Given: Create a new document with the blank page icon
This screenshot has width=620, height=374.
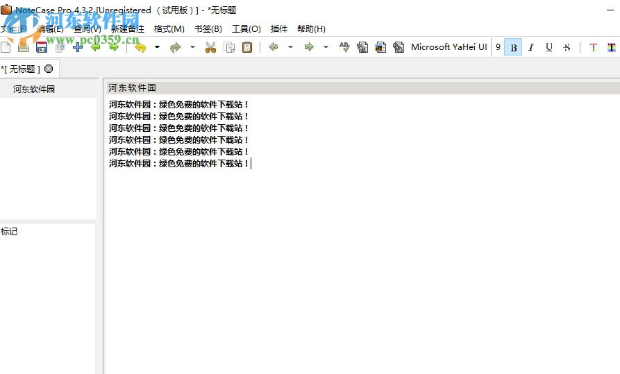Looking at the screenshot, I should click(x=6, y=47).
